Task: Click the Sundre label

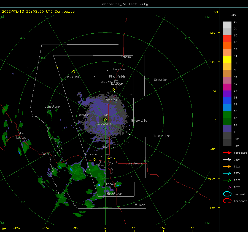Action: tap(83, 114)
